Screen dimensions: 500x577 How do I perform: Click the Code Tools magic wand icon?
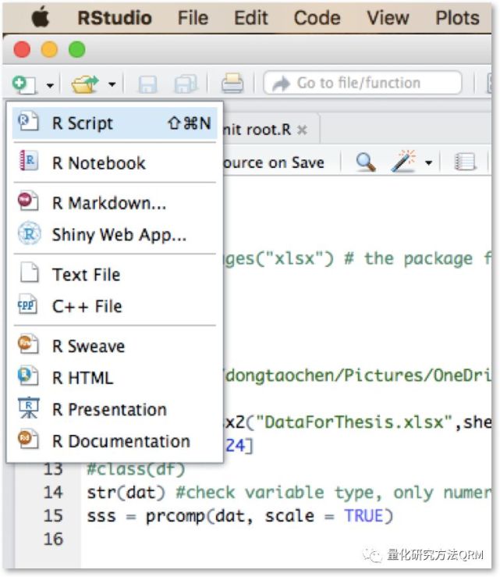point(403,161)
